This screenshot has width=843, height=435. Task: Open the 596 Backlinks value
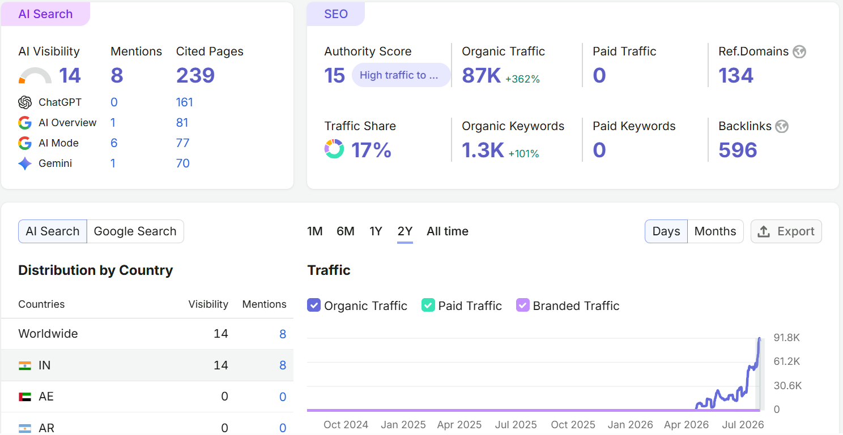(x=738, y=150)
